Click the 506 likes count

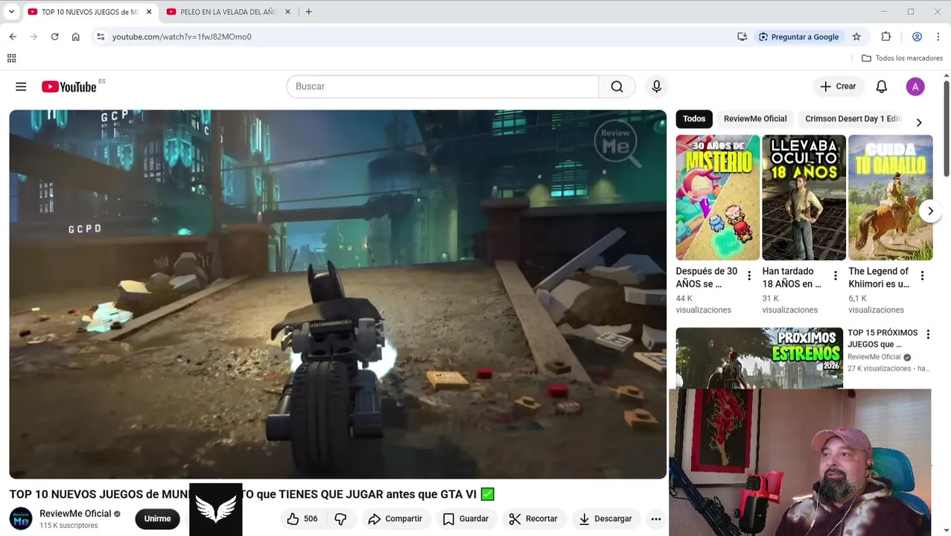tap(311, 519)
